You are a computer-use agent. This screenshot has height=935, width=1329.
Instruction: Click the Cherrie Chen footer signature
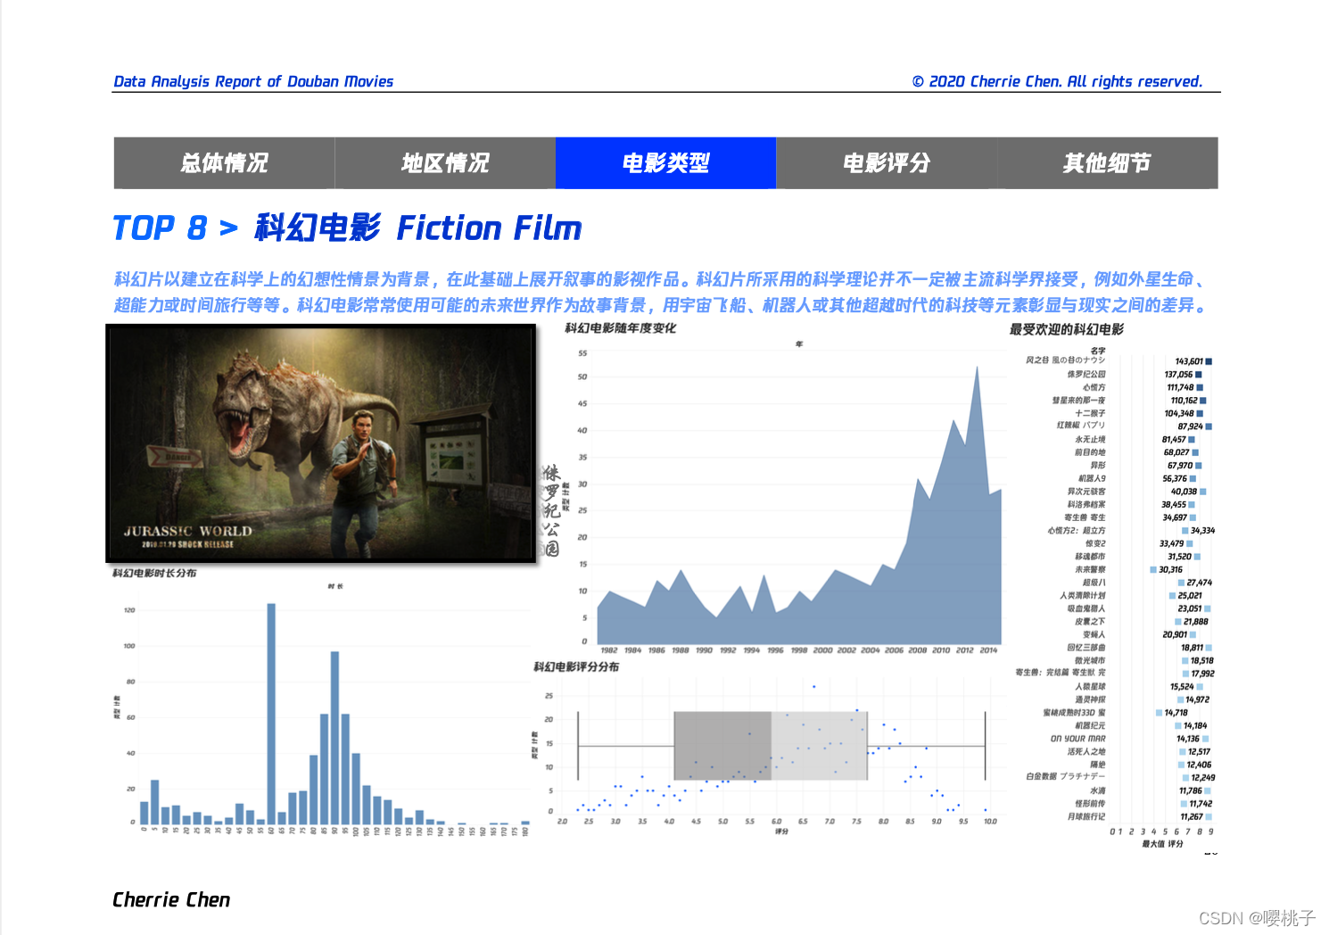tap(171, 900)
